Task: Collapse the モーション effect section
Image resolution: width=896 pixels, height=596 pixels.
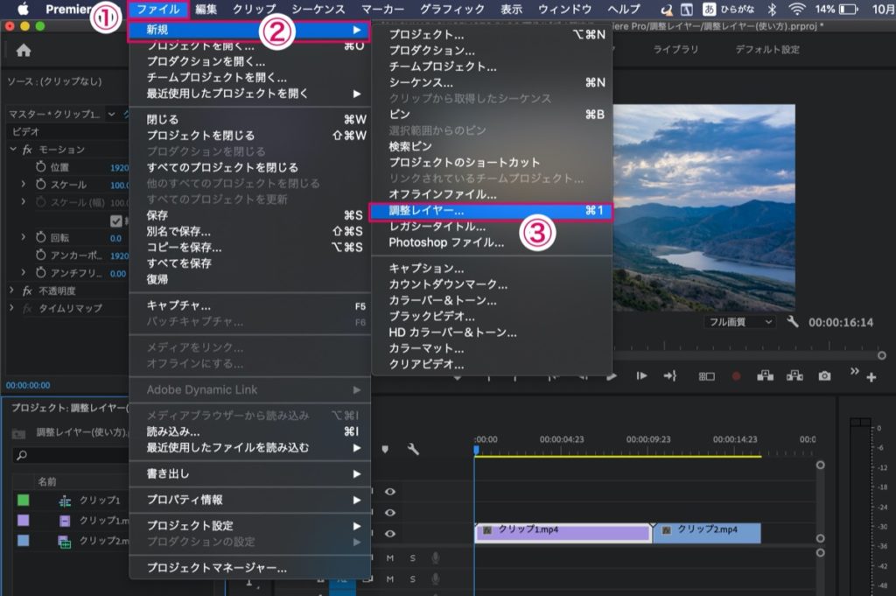Action: tap(12, 150)
